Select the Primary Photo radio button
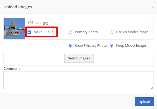Viewport: 157px width, 109px height. point(70,32)
